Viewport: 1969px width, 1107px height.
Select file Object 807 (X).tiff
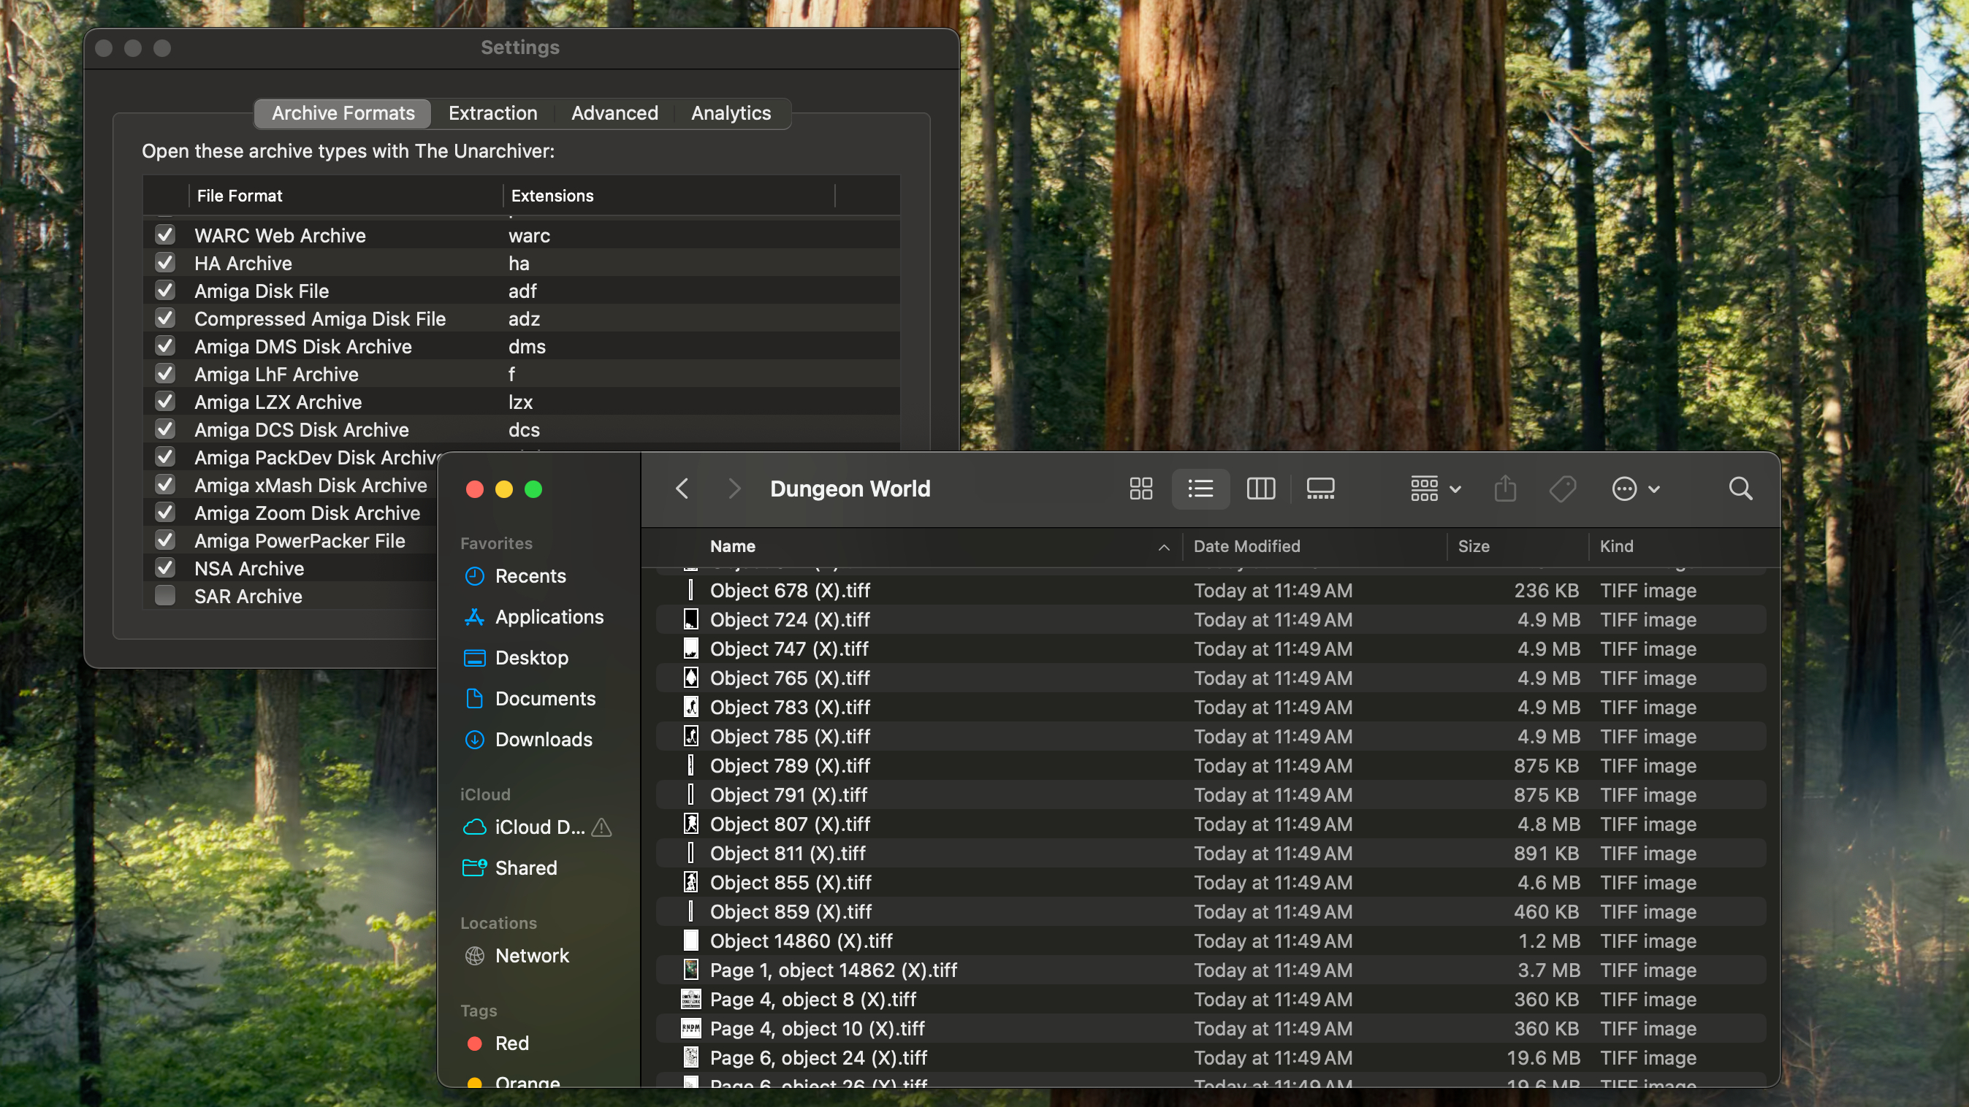tap(790, 824)
